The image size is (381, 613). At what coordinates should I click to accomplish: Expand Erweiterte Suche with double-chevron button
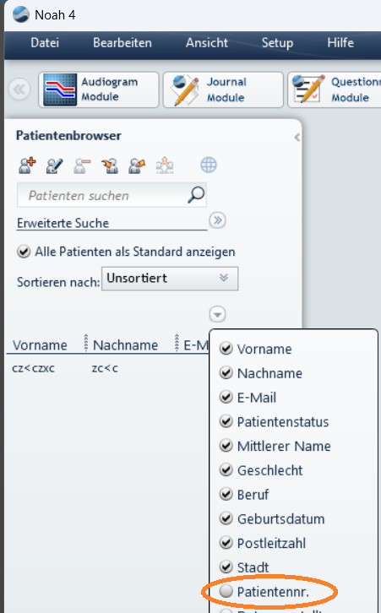217,220
